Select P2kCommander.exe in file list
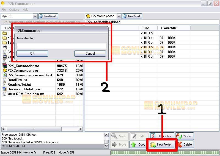The image size is (220, 156). click(x=23, y=71)
